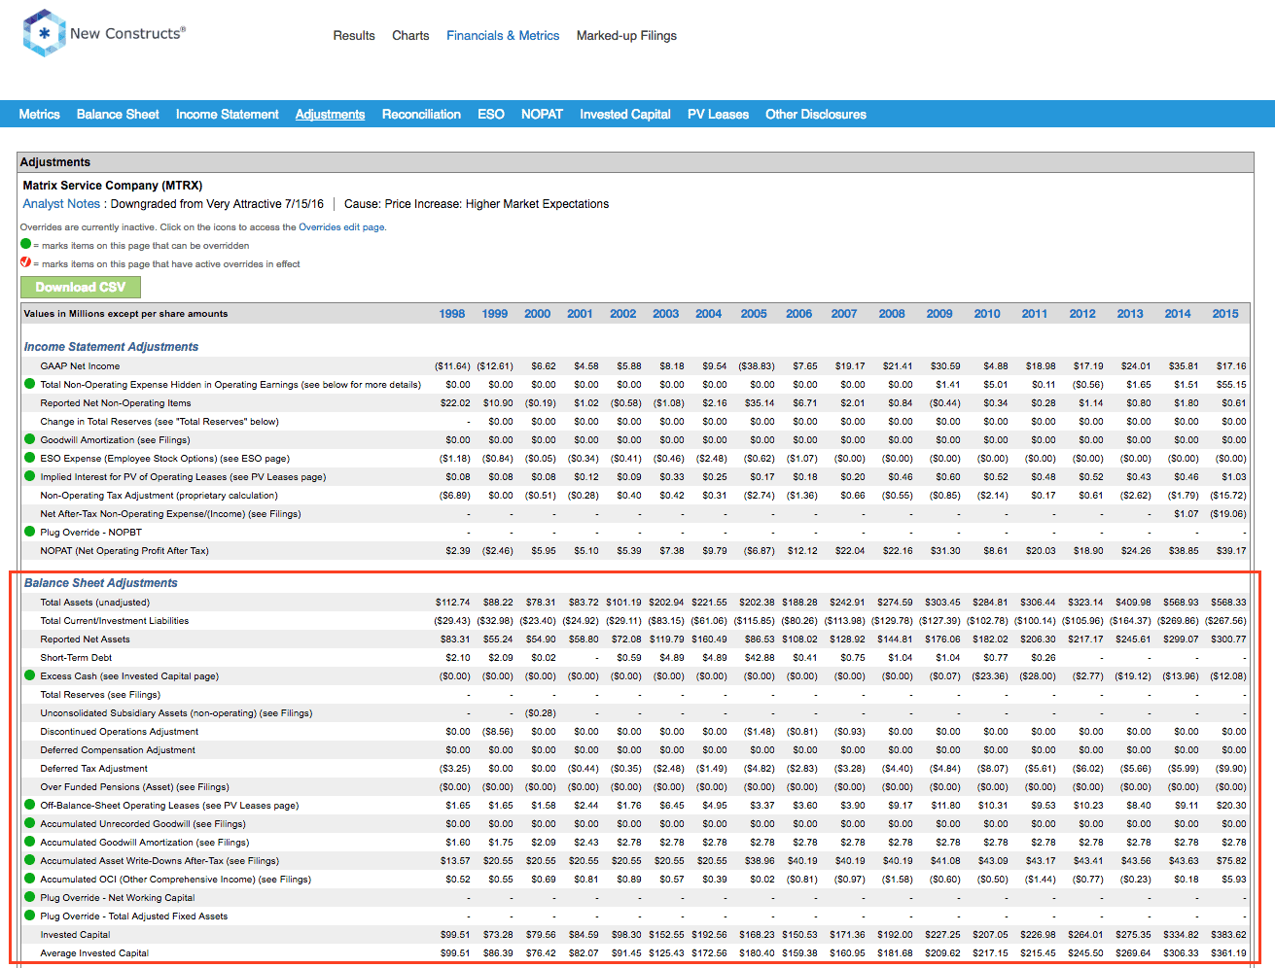
Task: Click the Balance Sheet Adjustments heading
Action: click(x=101, y=583)
